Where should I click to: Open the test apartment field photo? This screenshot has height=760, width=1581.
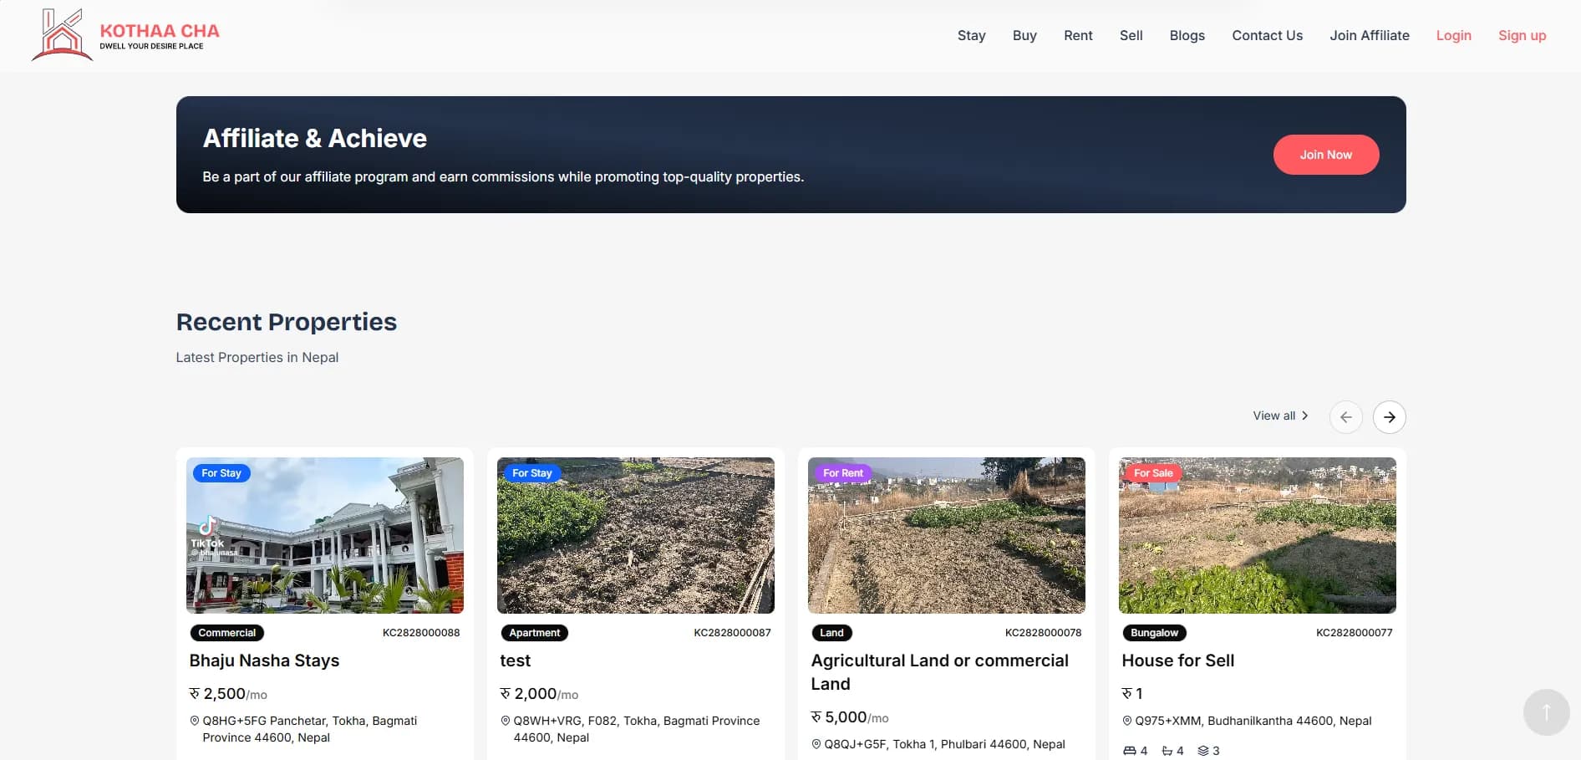(636, 535)
